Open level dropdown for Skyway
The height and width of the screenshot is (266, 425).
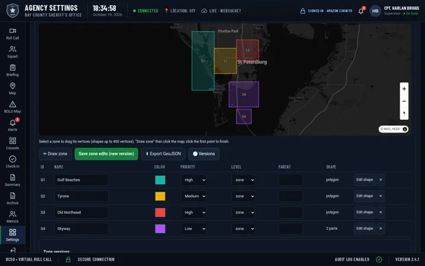click(x=243, y=229)
